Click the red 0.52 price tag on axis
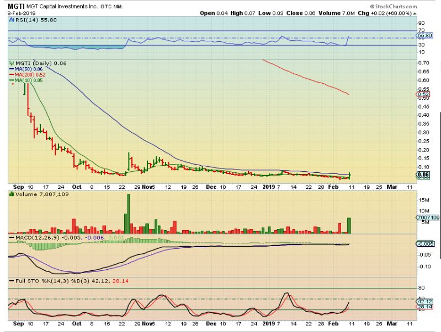The height and width of the screenshot is (332, 441). click(423, 95)
